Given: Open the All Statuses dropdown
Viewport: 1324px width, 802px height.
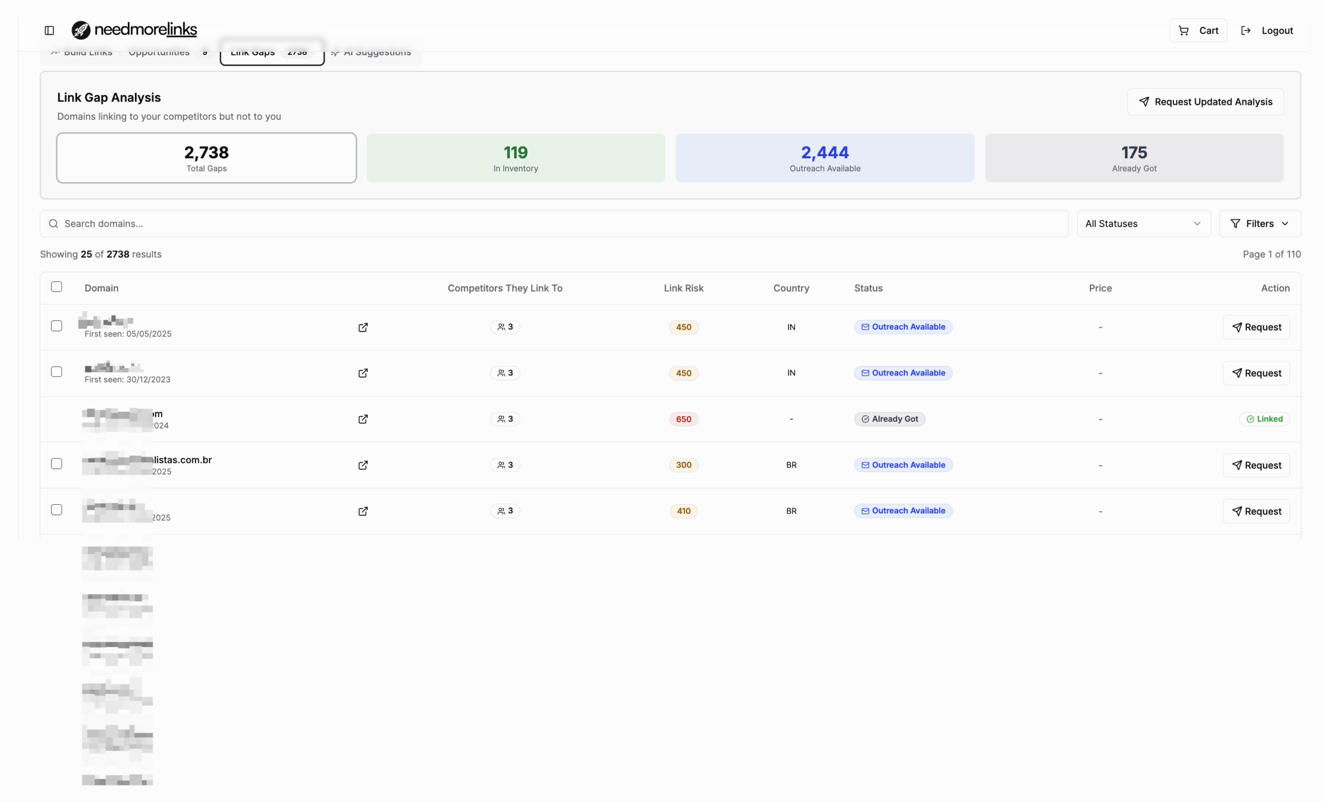Looking at the screenshot, I should 1143,223.
